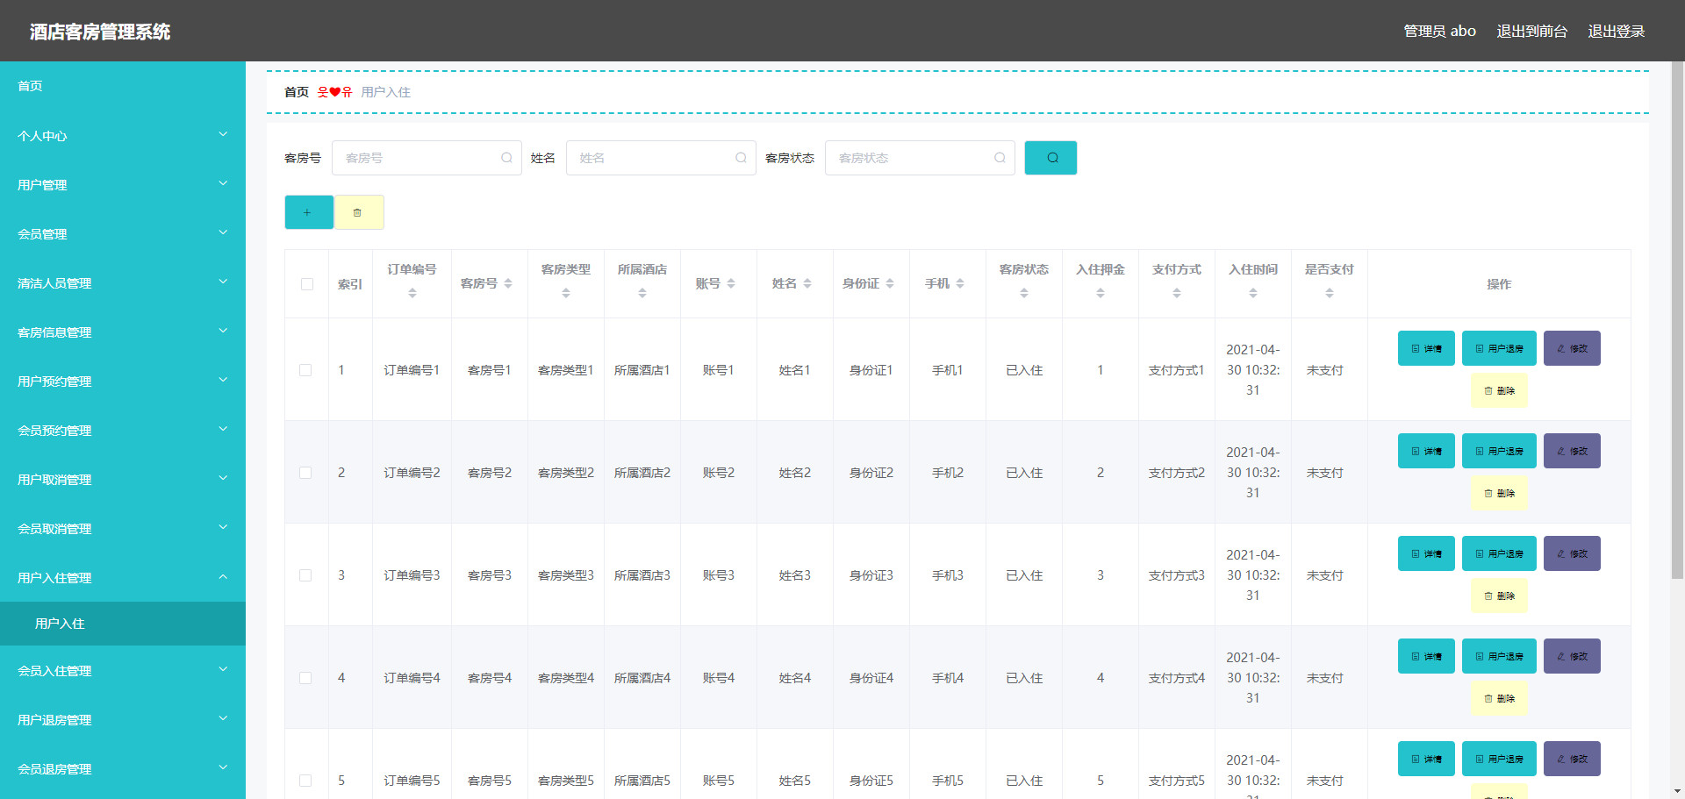This screenshot has width=1685, height=799.
Task: Select 用户入住 submenu item
Action: pyautogui.click(x=123, y=624)
